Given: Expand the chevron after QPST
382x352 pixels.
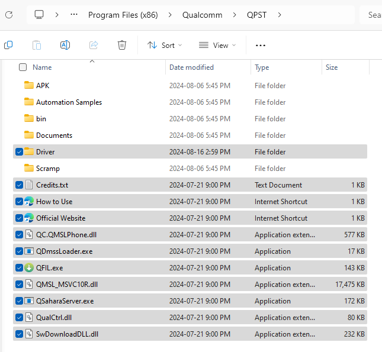Looking at the screenshot, I should tap(280, 15).
